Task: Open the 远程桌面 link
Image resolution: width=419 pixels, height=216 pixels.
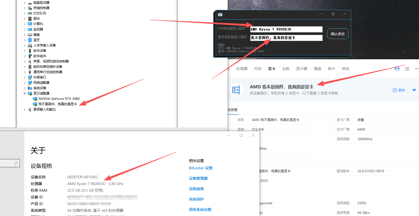Action: tap(196, 189)
